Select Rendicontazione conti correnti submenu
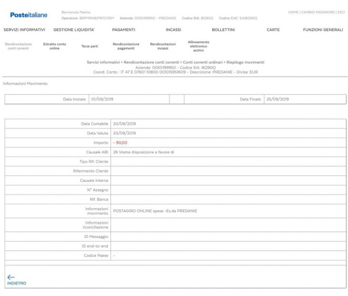 point(18,47)
